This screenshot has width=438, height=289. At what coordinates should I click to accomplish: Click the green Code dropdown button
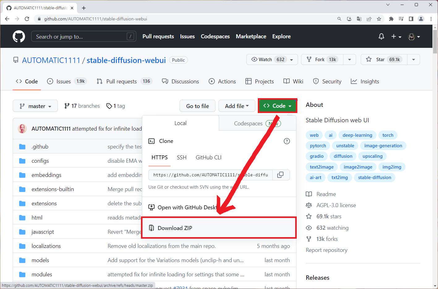277,106
